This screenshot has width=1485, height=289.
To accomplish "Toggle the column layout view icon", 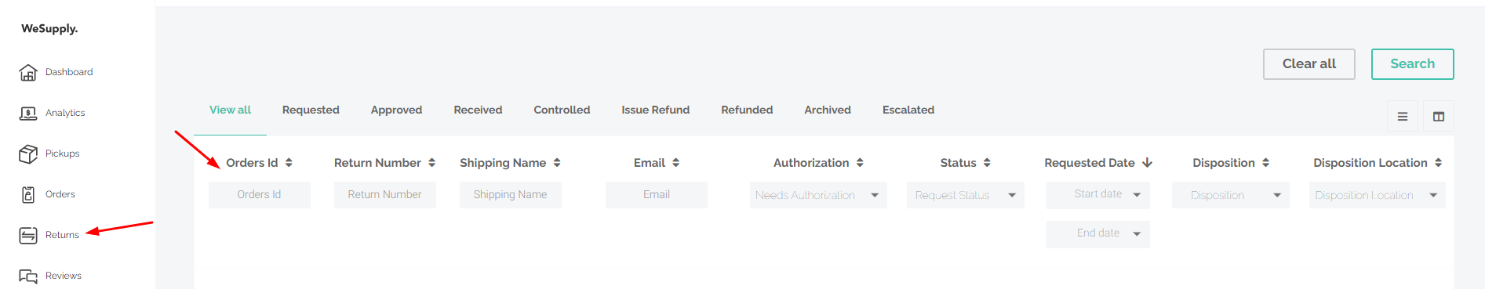I will pyautogui.click(x=1439, y=117).
